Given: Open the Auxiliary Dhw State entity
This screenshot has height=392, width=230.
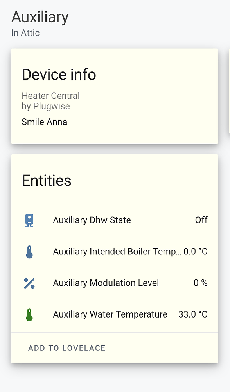Looking at the screenshot, I should point(92,220).
